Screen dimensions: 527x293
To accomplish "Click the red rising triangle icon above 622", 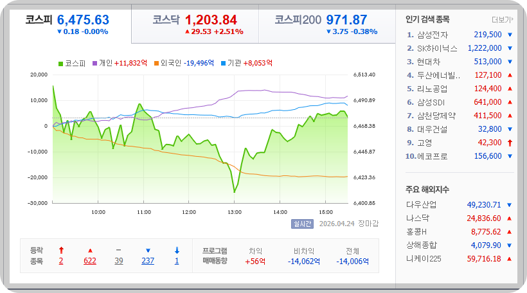I will point(90,251).
